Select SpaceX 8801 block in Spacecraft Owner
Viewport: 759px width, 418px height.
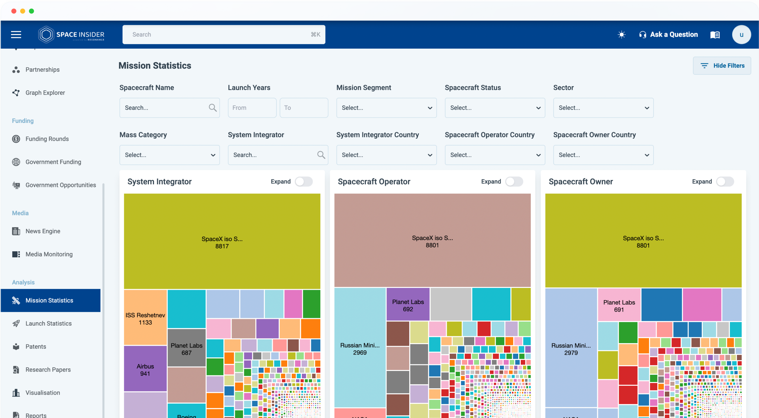[643, 241]
